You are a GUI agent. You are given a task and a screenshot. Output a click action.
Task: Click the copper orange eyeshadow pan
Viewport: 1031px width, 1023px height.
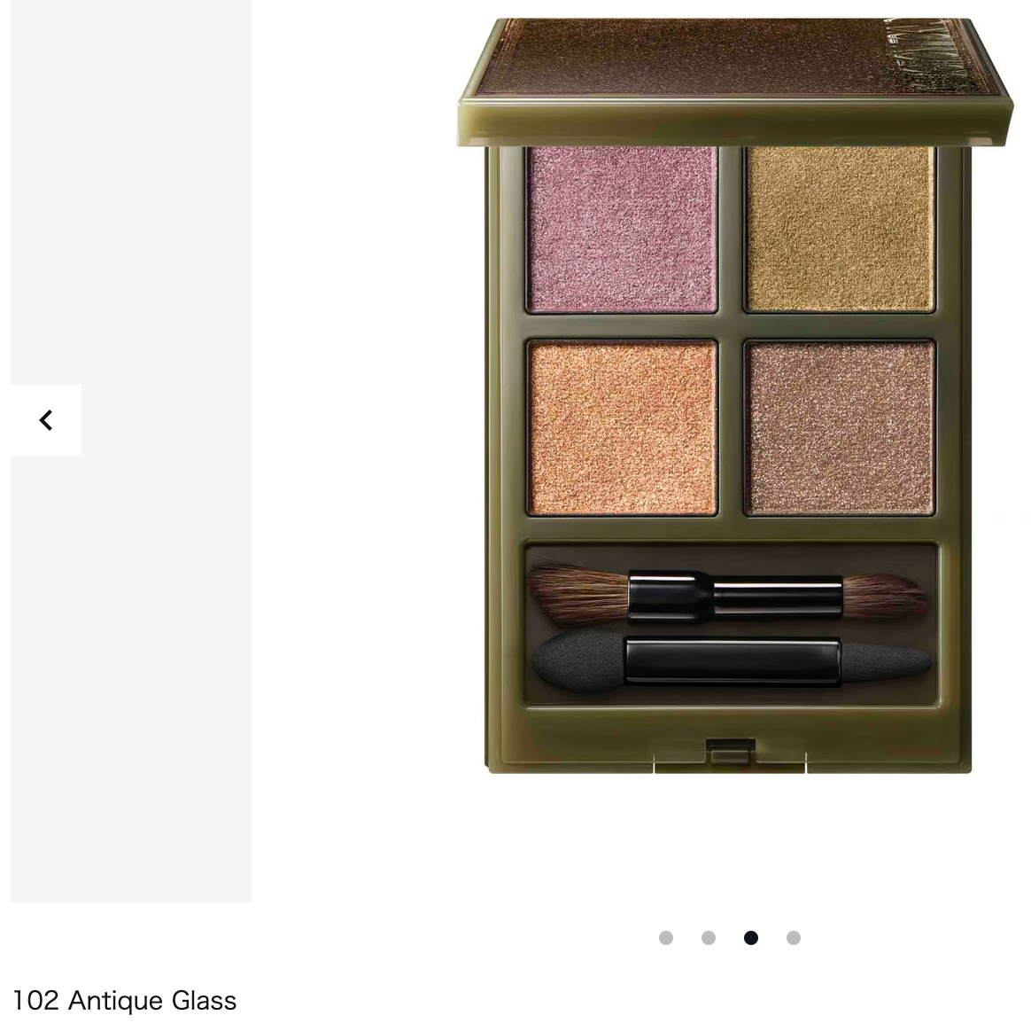(622, 427)
